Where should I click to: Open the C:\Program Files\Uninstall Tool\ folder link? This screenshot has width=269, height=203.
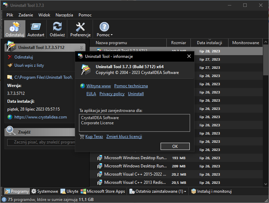click(43, 77)
